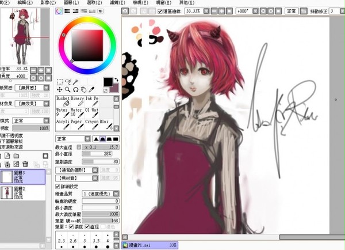
Task: Toggle the 詳細設定 checkbox
Action: (57, 186)
